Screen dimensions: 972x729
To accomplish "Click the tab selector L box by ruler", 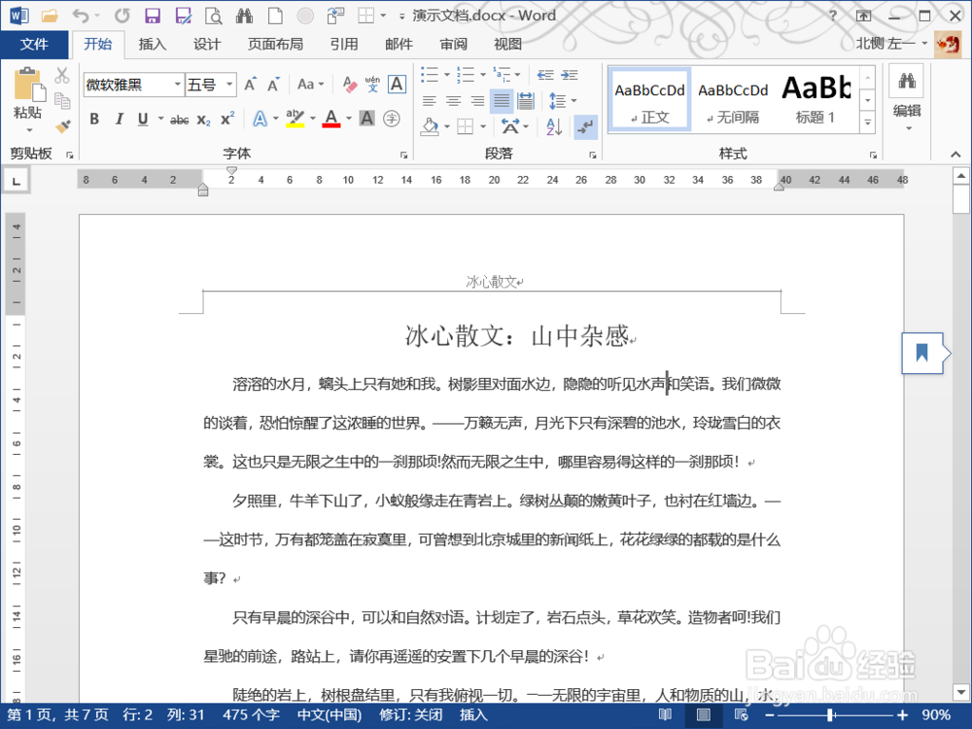I will [x=17, y=181].
